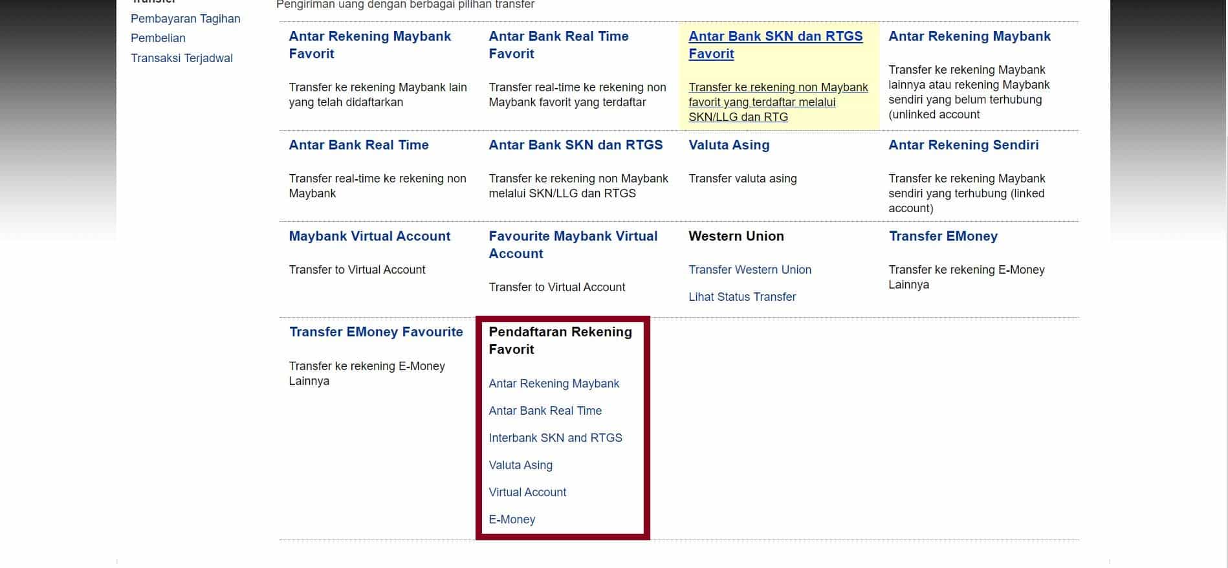
Task: Select Transfer EMoney Favourite
Action: click(375, 332)
